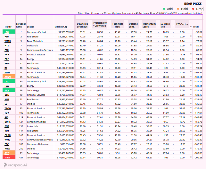Open the CRBG ticker link
206x169 pixels.
(7, 135)
